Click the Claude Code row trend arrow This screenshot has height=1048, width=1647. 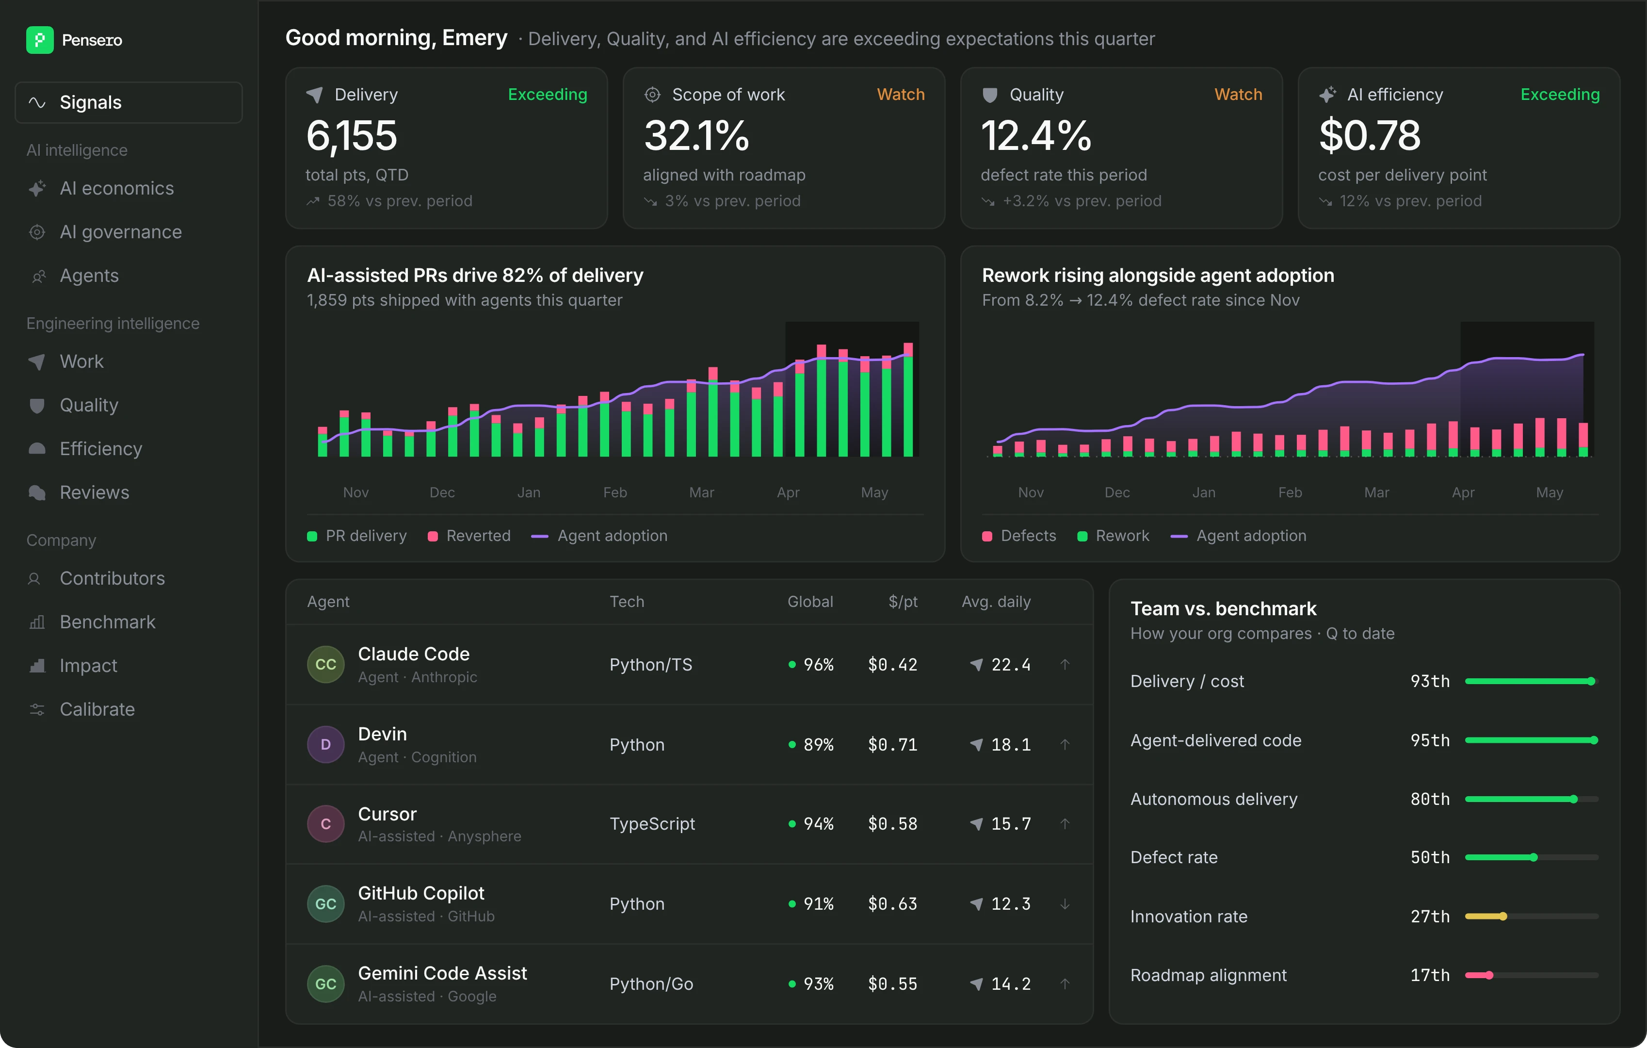click(1065, 664)
